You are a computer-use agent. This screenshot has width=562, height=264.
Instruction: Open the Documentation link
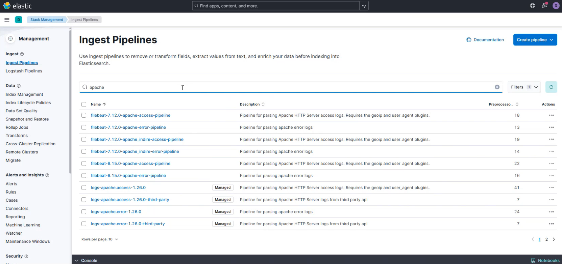tap(485, 40)
